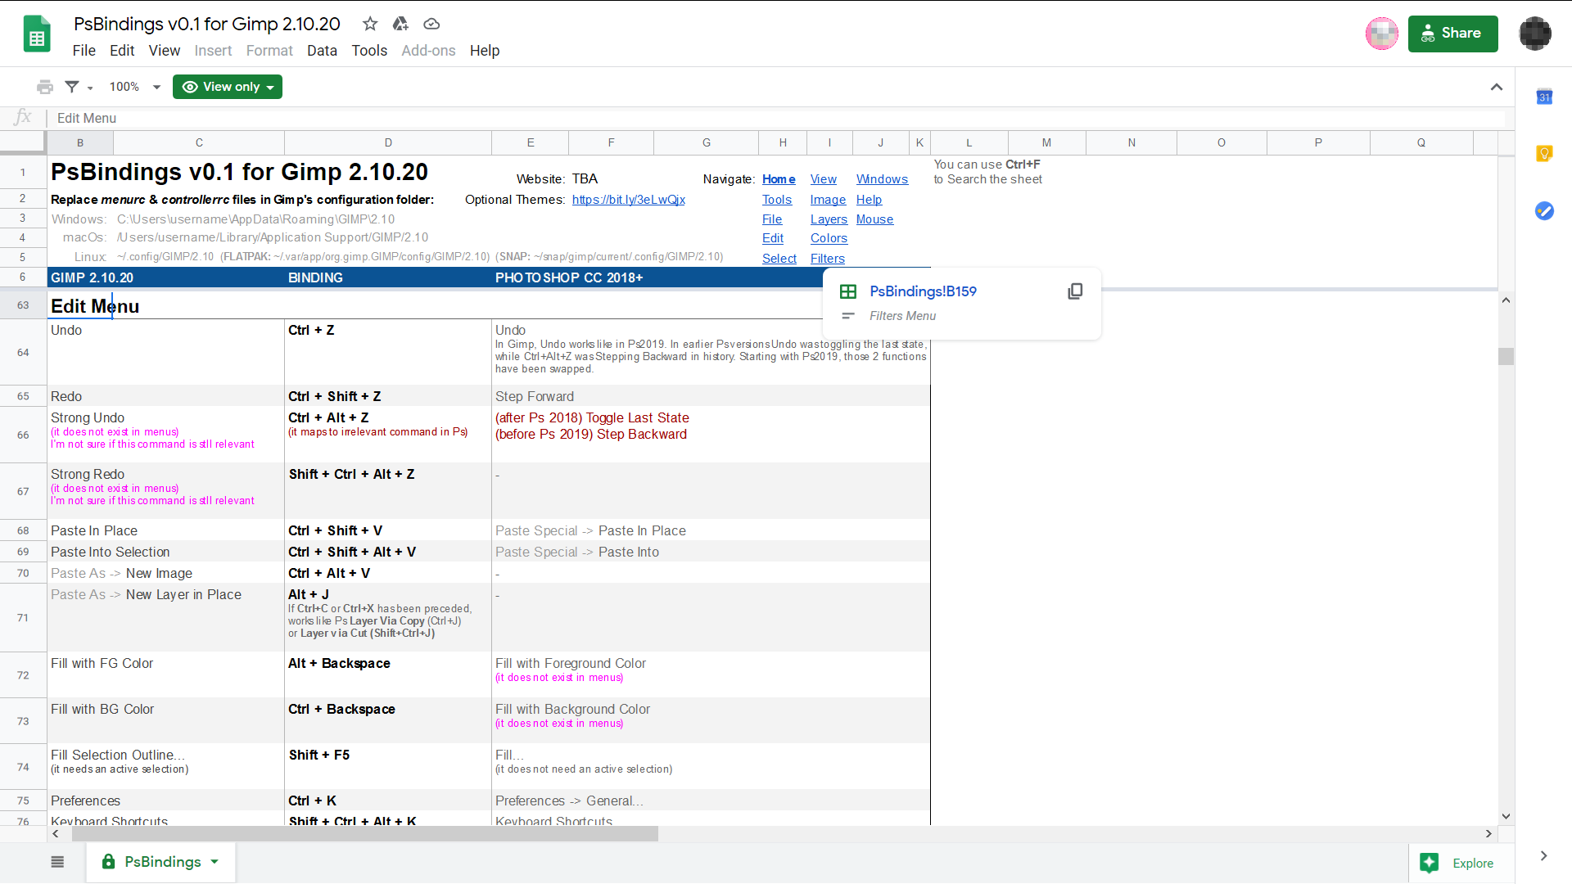This screenshot has height=884, width=1572.
Task: Click the Google Sheets home logo
Action: (37, 34)
